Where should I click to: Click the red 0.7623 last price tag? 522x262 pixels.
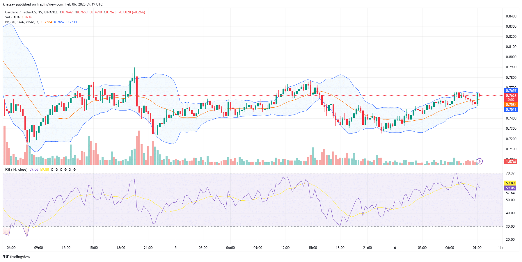point(511,95)
